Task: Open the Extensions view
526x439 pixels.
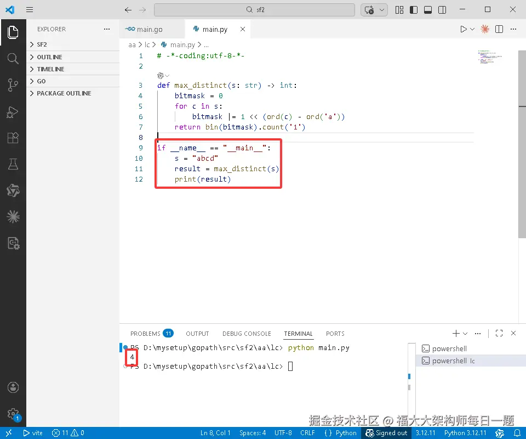Action: 13,138
